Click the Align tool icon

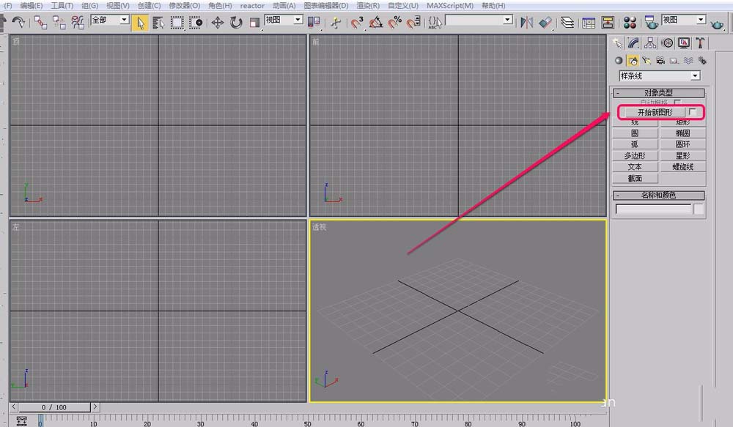[x=545, y=23]
